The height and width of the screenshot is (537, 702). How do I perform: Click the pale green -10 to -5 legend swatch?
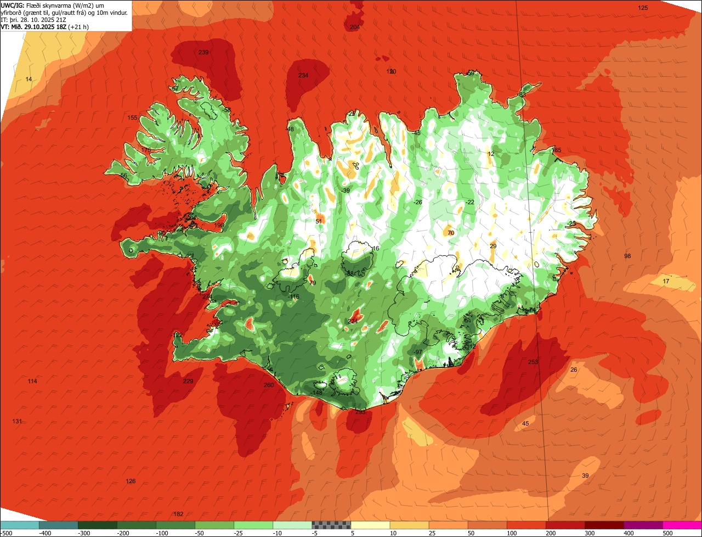[292, 525]
